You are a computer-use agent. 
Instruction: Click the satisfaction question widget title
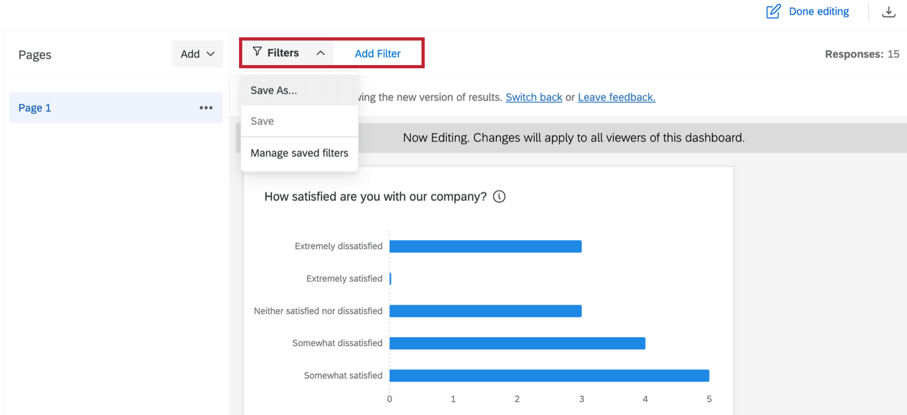click(375, 197)
